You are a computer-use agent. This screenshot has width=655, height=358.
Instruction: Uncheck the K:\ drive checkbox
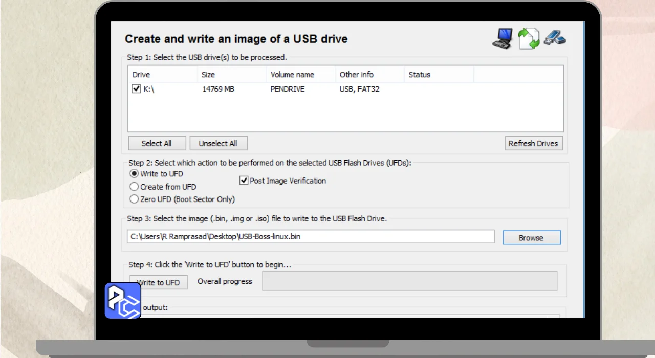(x=136, y=89)
